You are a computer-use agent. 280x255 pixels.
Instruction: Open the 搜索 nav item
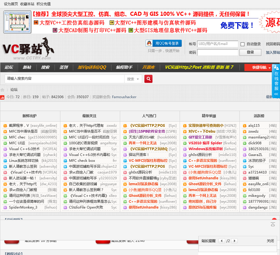pyautogui.click(x=45, y=67)
